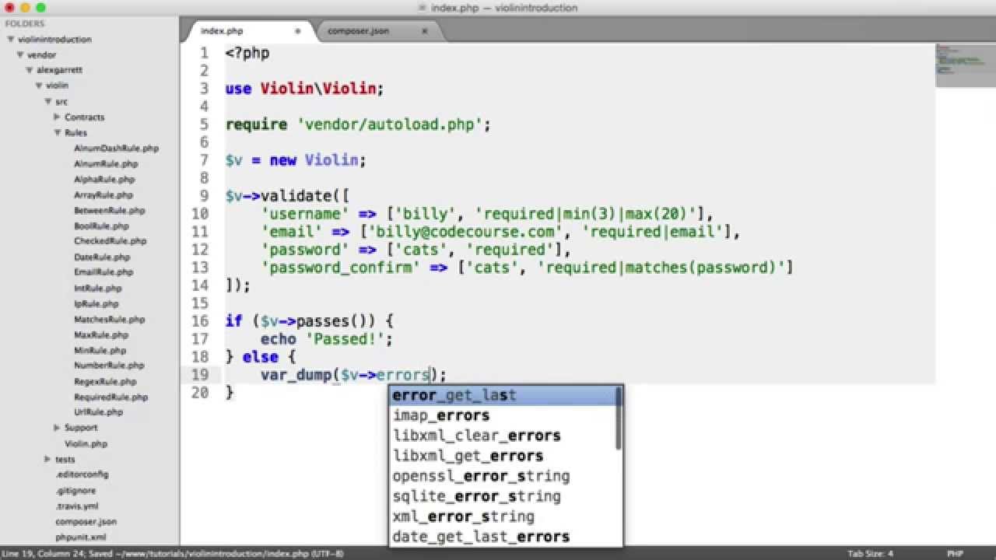The width and height of the screenshot is (996, 560).
Task: Open IpRule.php file
Action: point(96,303)
